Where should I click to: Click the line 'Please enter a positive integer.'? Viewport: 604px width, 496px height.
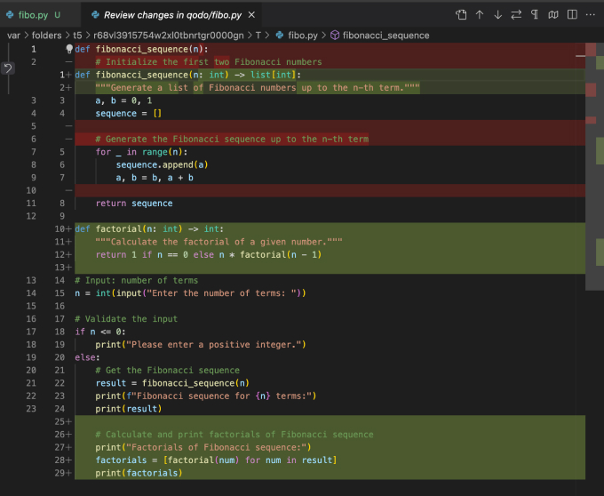(x=201, y=345)
